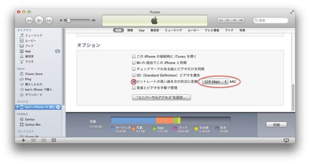Click the plus add playlist button
This screenshot has width=310, height=164.
[x=23, y=140]
